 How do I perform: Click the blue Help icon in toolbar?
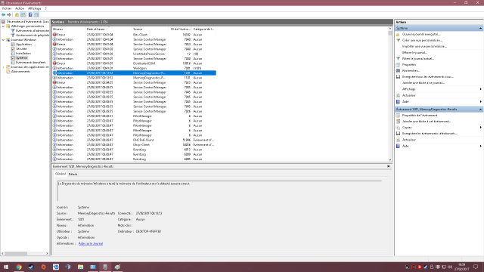30,15
